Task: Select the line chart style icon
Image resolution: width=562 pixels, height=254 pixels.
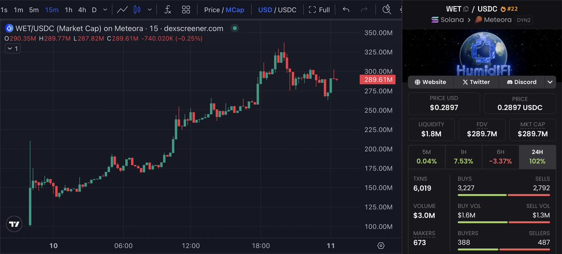Action: pyautogui.click(x=123, y=9)
